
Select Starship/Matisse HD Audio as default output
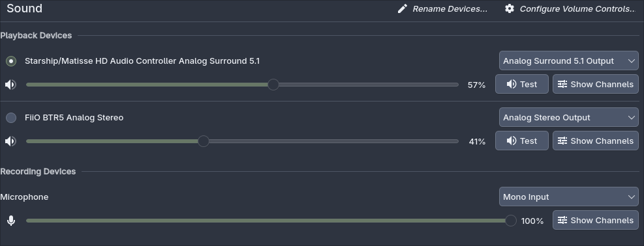pos(11,61)
